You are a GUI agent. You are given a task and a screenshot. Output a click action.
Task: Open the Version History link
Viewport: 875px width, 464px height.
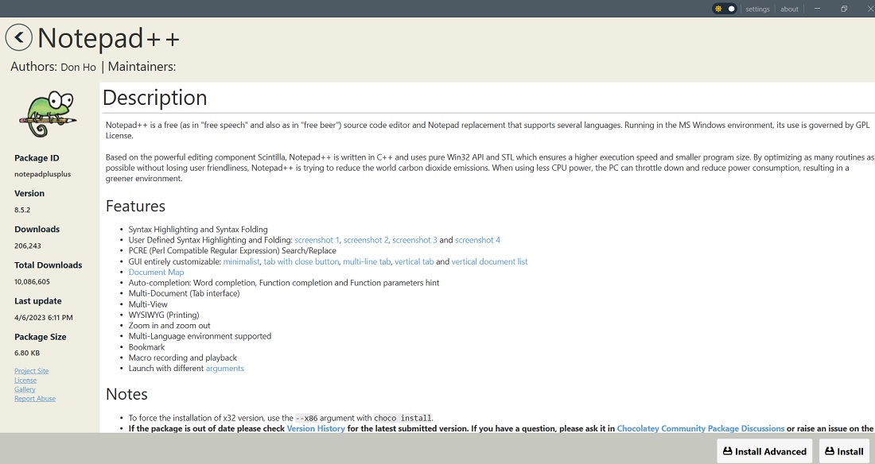[x=315, y=428]
